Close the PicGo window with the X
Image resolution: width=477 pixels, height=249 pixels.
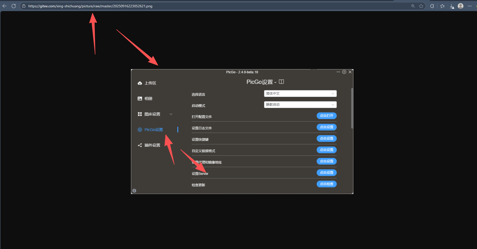[x=350, y=72]
